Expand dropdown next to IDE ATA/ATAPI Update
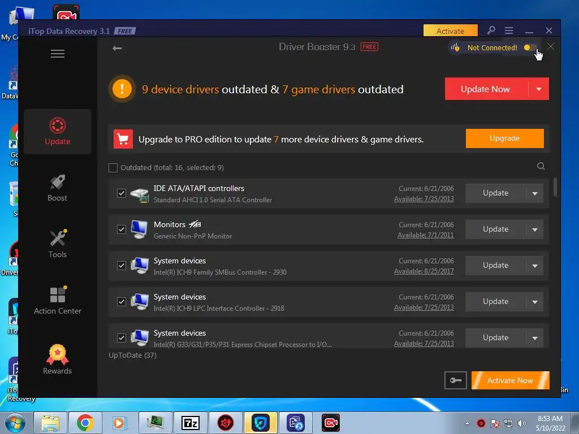The height and width of the screenshot is (434, 579). pyautogui.click(x=535, y=193)
